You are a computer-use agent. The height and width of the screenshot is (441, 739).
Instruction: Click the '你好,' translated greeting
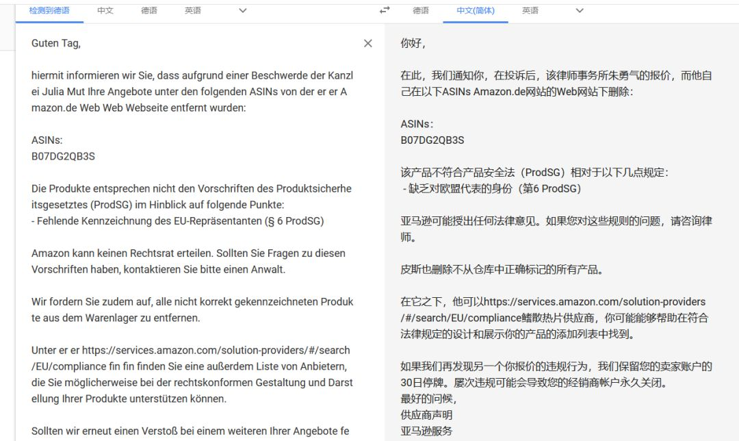(413, 43)
